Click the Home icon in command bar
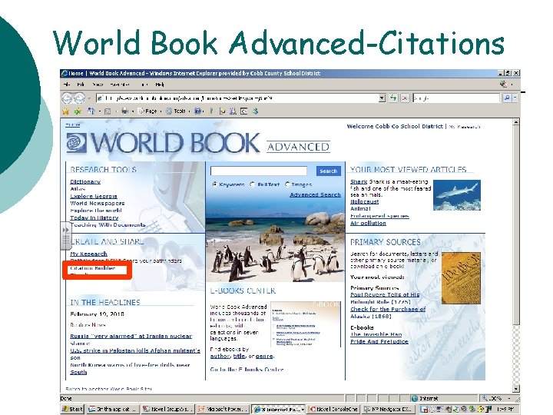The height and width of the screenshot is (415, 553). click(91, 111)
